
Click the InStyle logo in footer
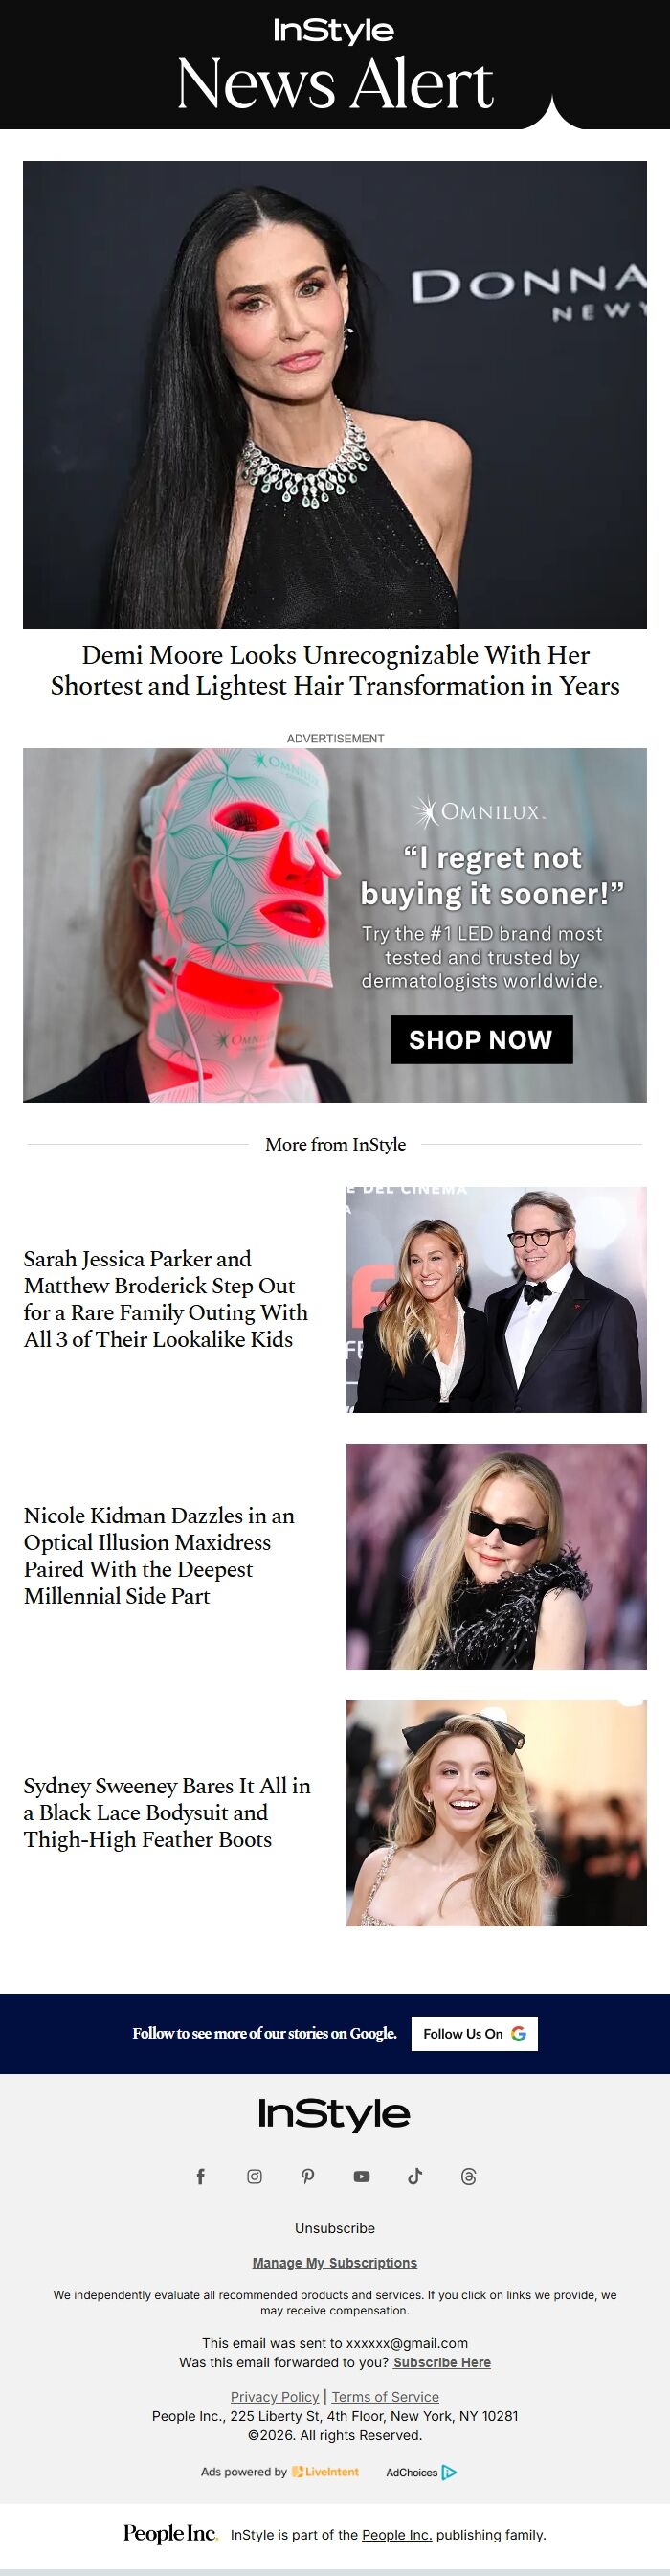tap(334, 2114)
